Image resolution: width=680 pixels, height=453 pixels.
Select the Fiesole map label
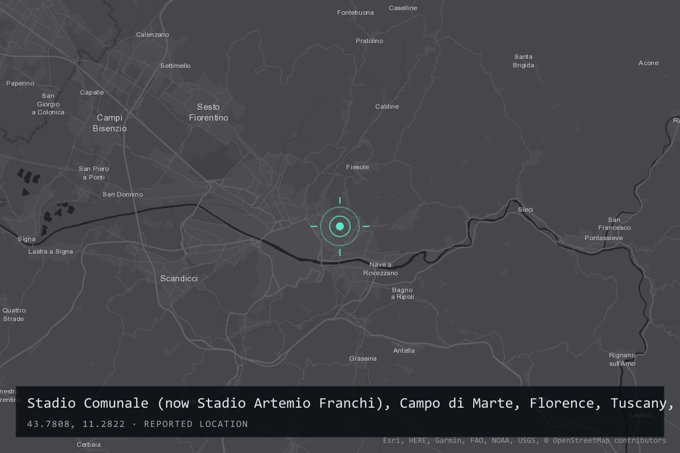358,167
